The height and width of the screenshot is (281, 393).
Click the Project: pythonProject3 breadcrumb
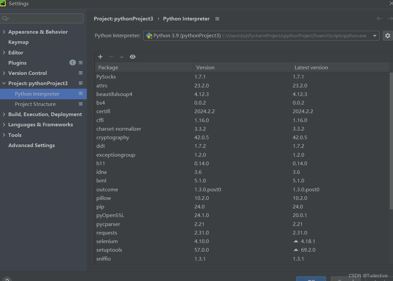point(123,19)
